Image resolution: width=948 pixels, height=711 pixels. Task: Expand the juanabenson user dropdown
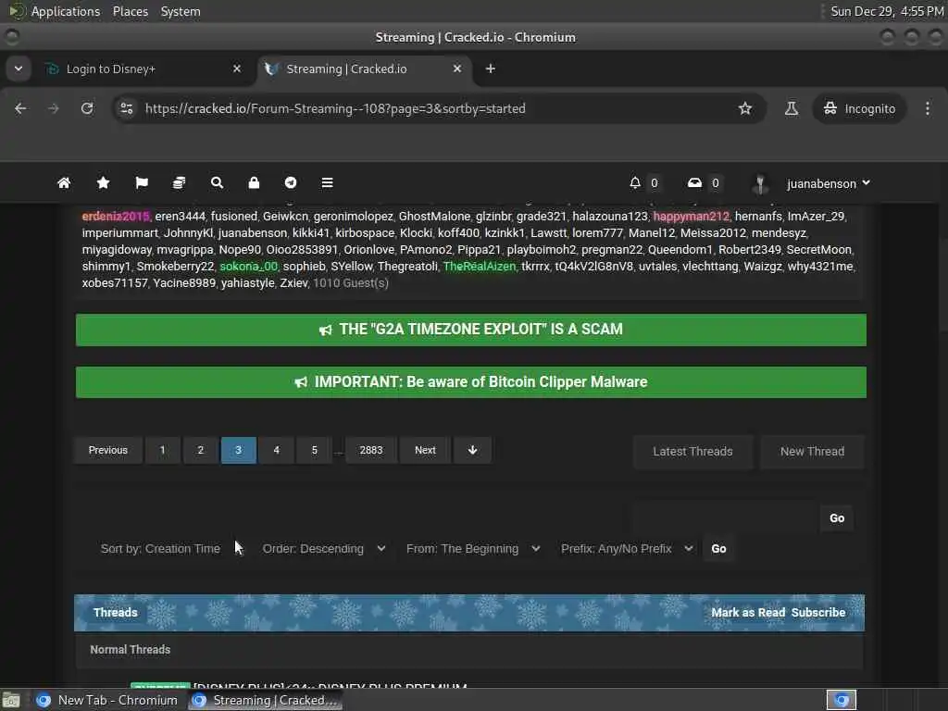[829, 183]
